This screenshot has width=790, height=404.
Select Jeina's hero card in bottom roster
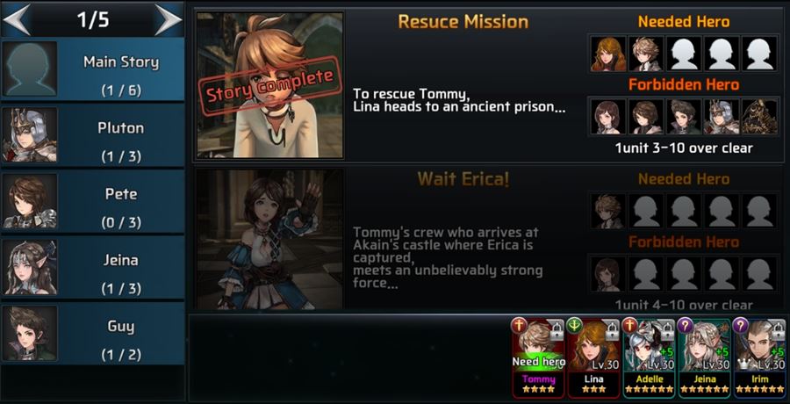point(704,357)
